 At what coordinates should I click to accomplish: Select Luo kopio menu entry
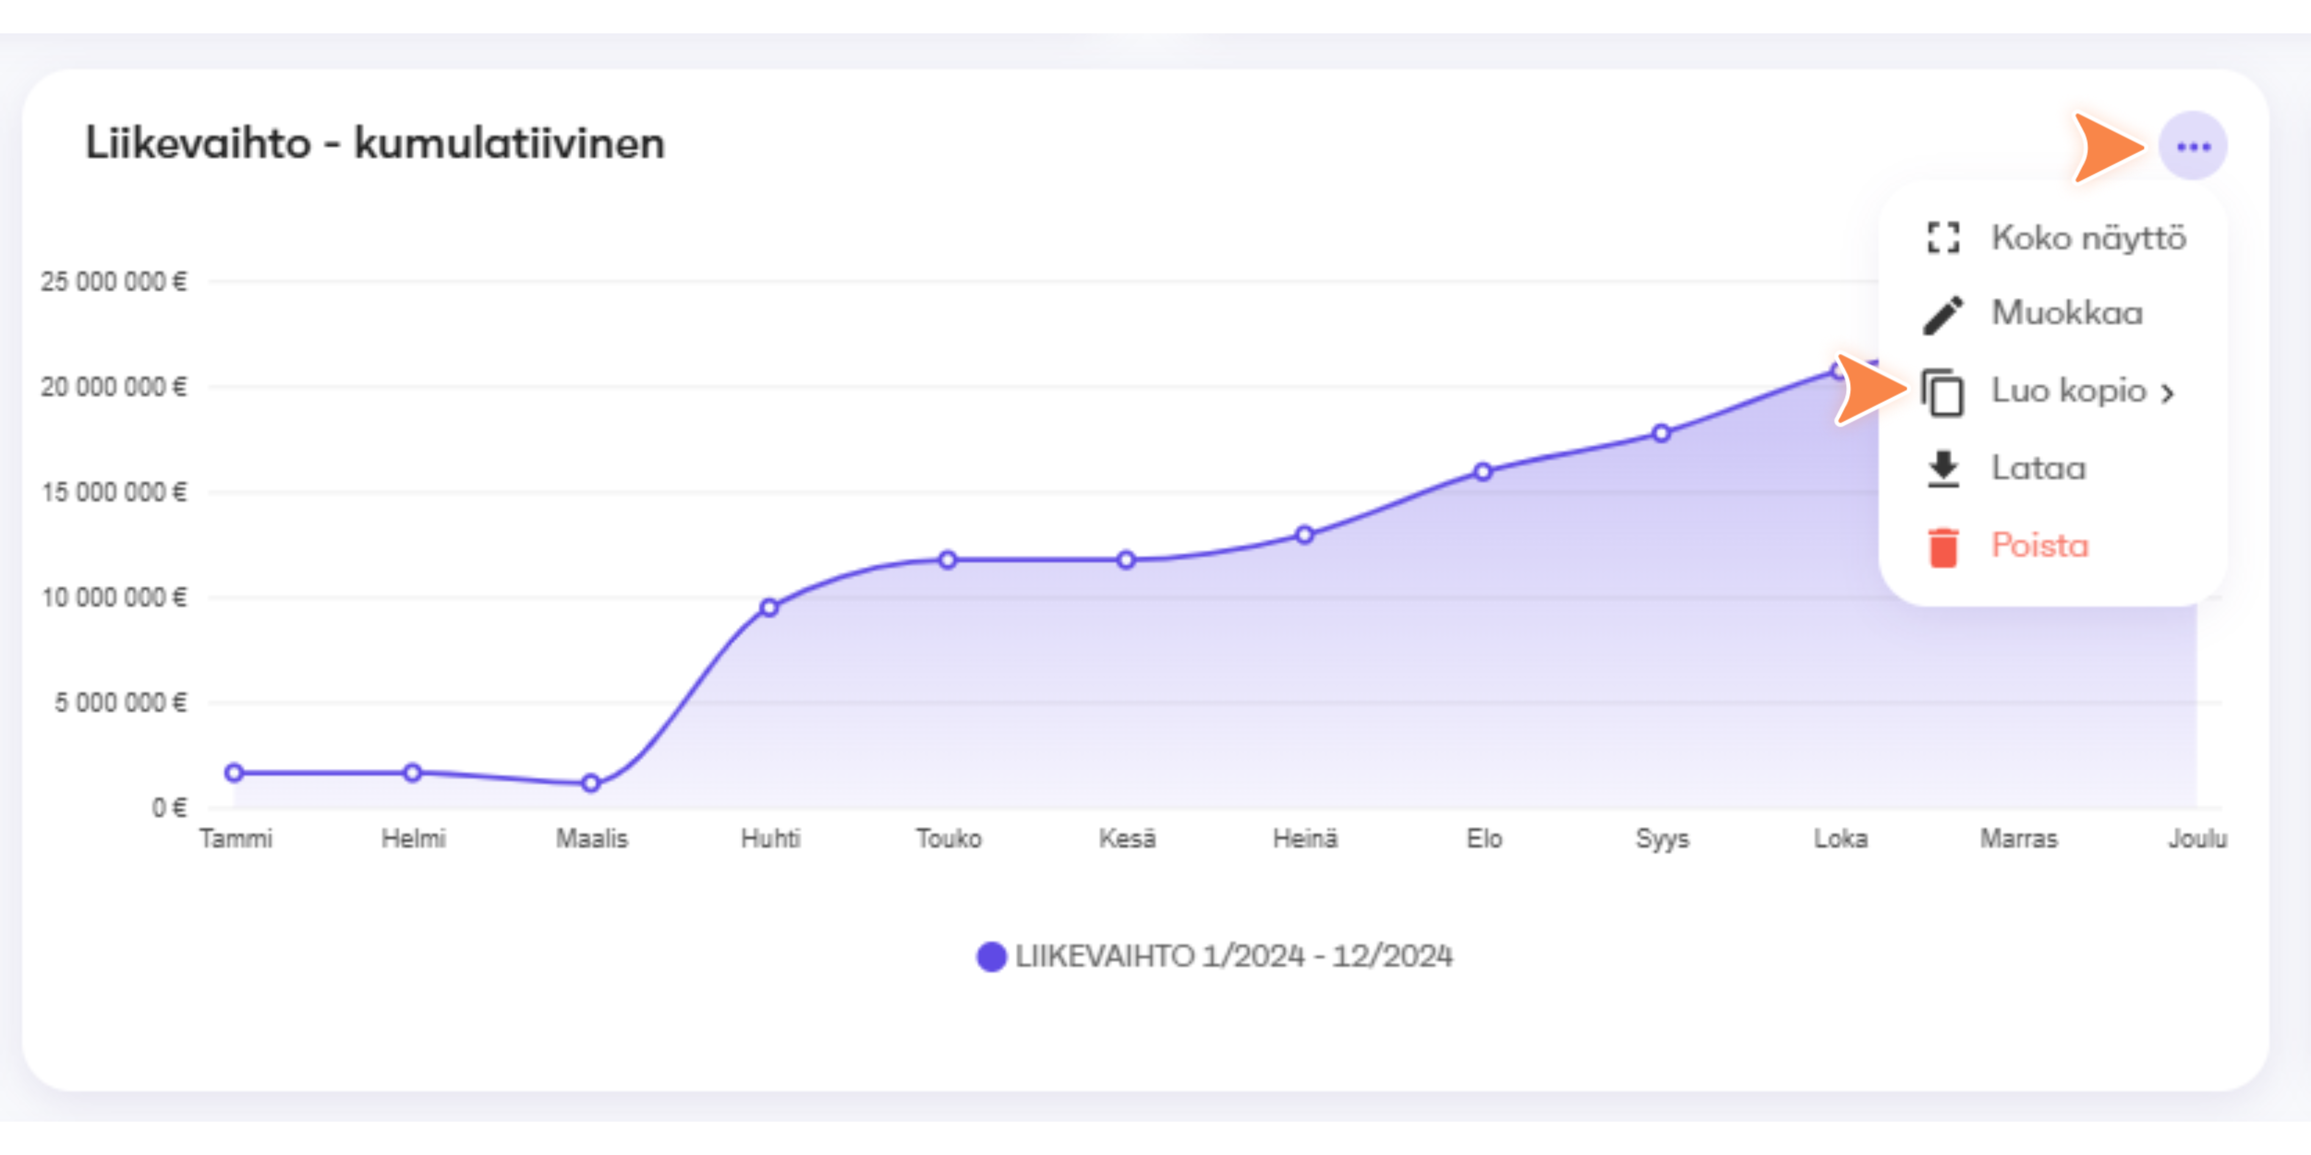pyautogui.click(x=2055, y=392)
